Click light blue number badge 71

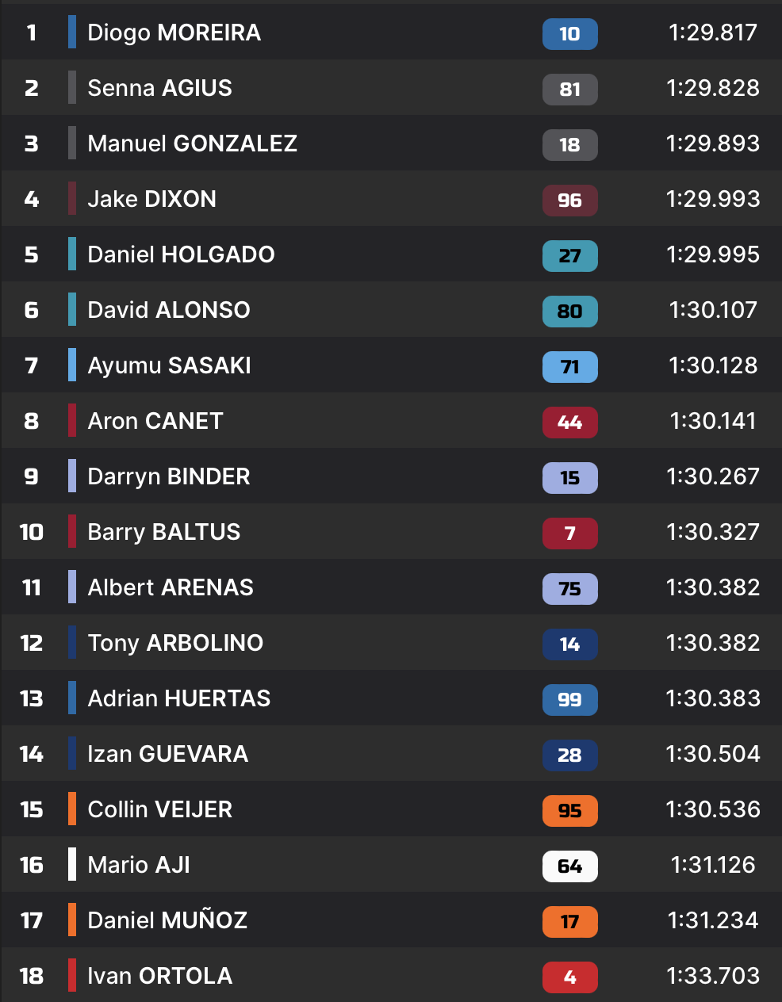coord(569,367)
